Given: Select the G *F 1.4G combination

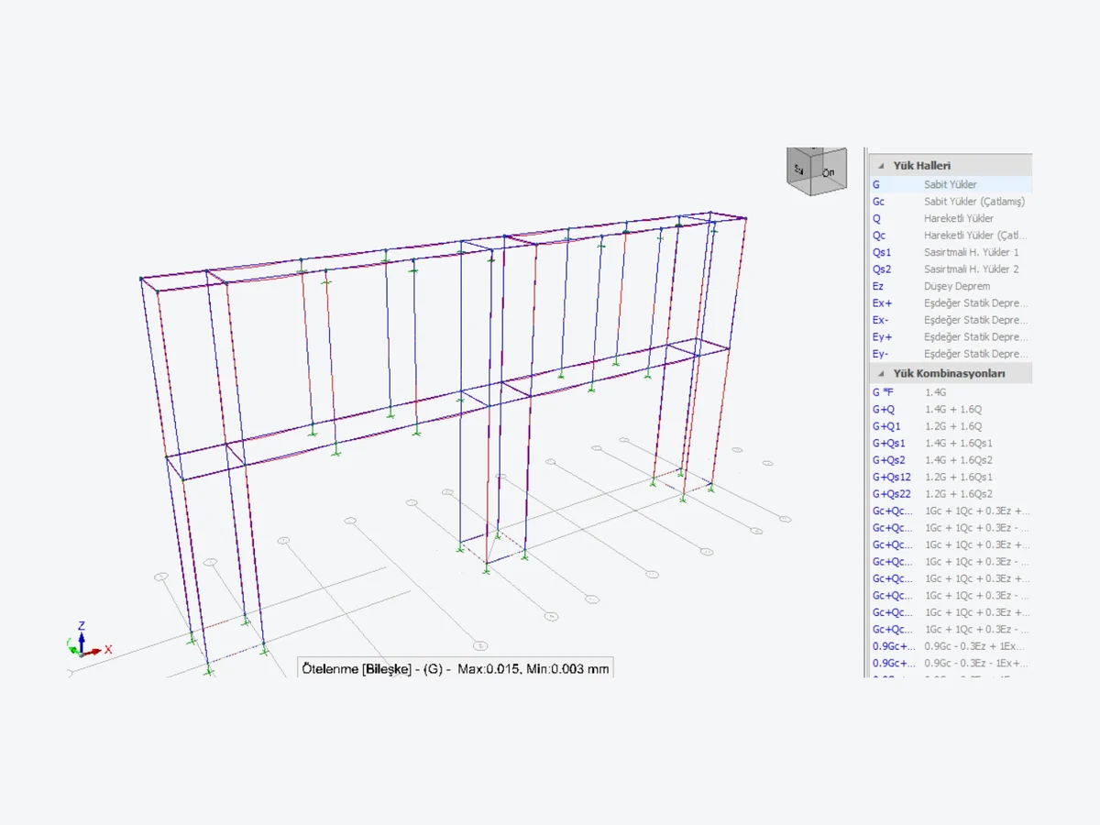Looking at the screenshot, I should 951,392.
